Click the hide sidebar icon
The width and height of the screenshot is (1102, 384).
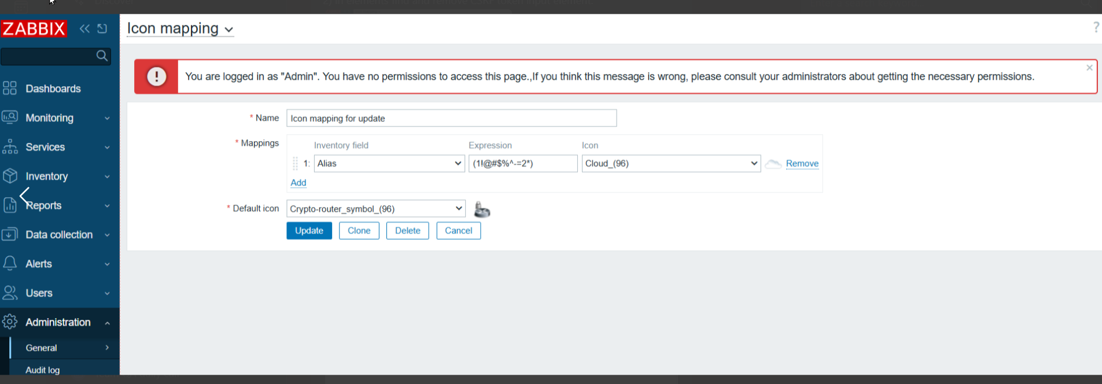point(102,28)
